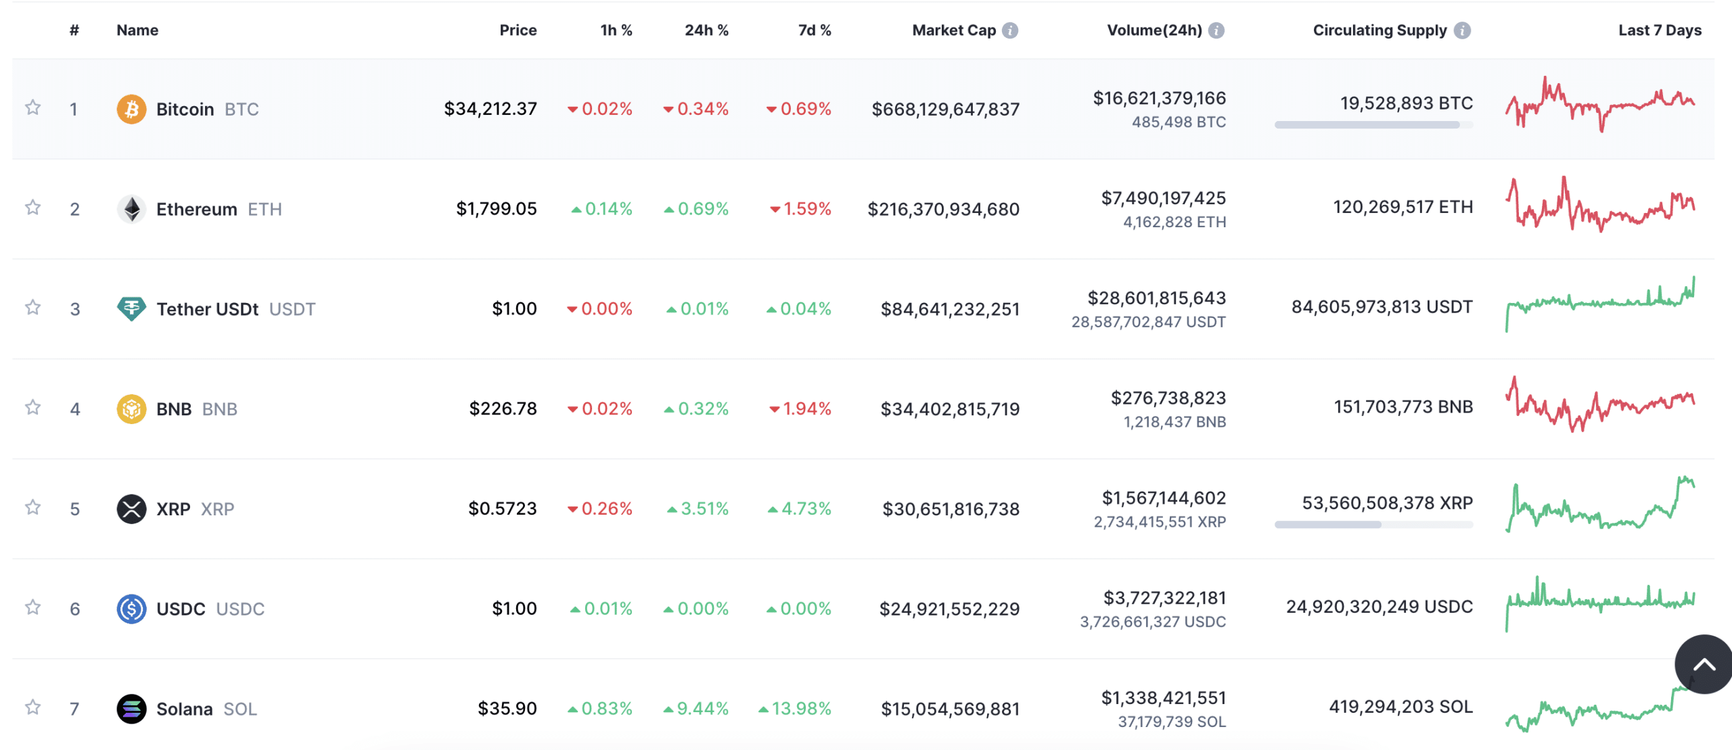The width and height of the screenshot is (1732, 750).
Task: Open the XRP coin page link
Action: 196,509
